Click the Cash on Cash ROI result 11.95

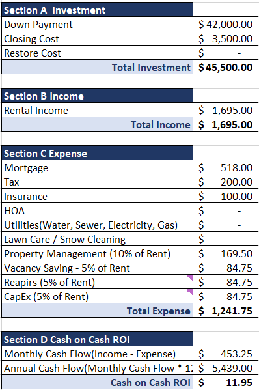(x=225, y=382)
